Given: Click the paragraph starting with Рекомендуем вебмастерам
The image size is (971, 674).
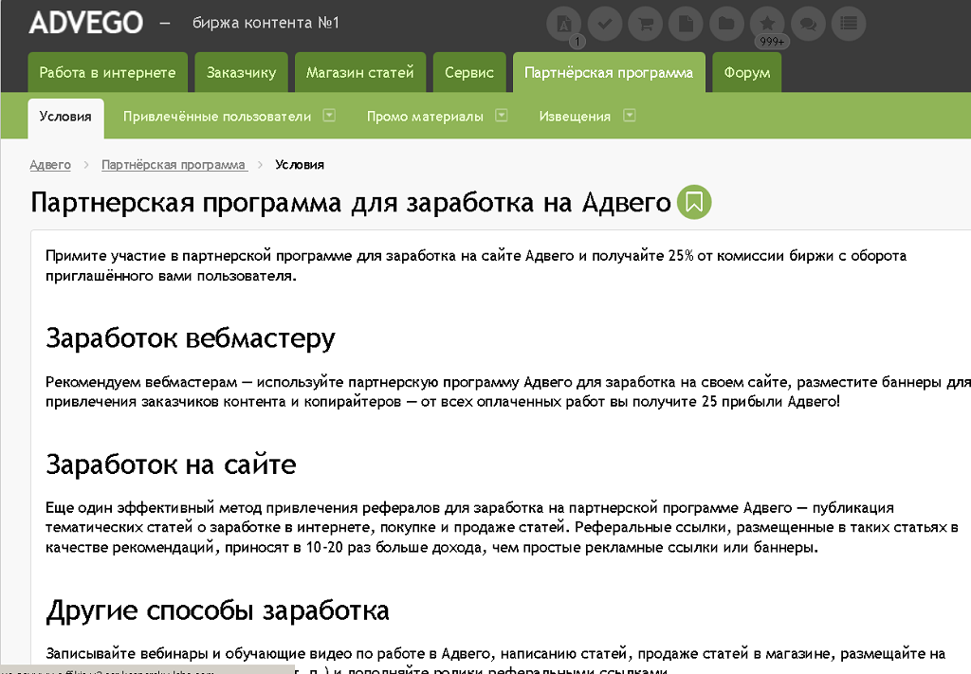Looking at the screenshot, I should [x=508, y=392].
